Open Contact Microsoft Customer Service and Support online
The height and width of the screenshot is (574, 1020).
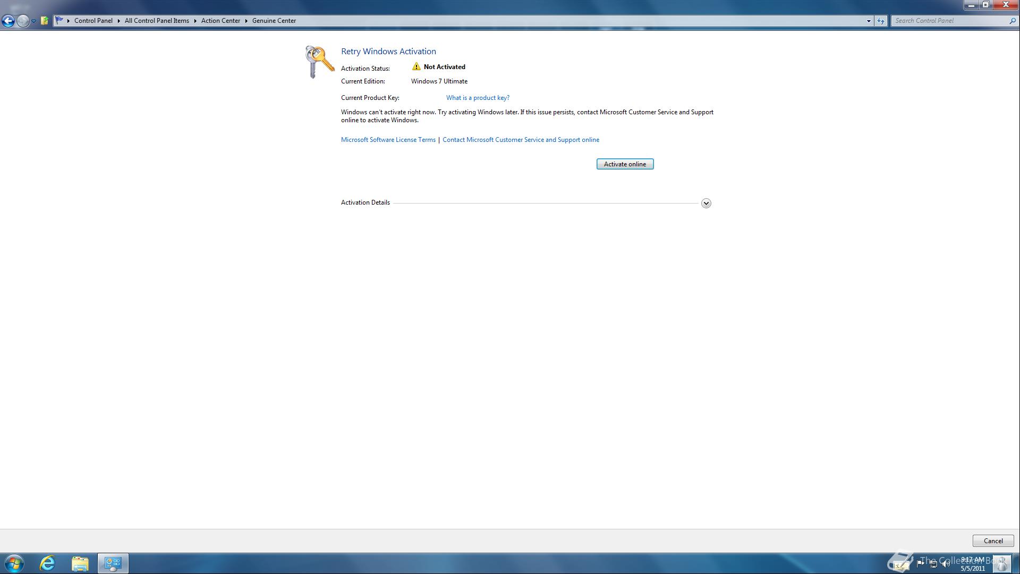click(521, 140)
